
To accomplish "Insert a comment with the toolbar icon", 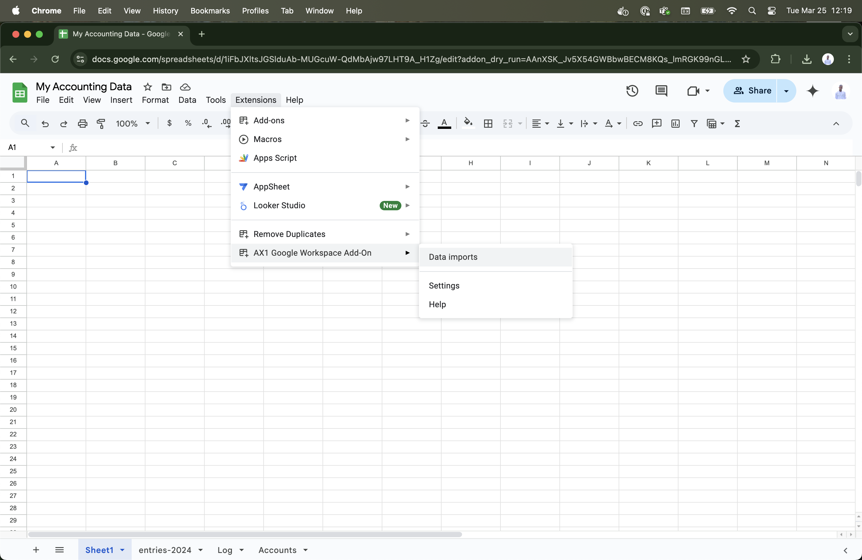I will 656,123.
